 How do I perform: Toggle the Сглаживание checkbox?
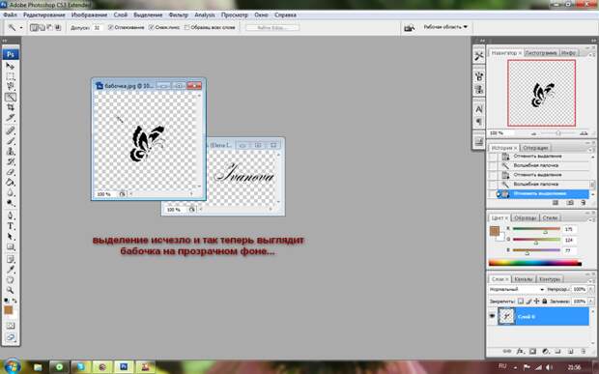111,27
